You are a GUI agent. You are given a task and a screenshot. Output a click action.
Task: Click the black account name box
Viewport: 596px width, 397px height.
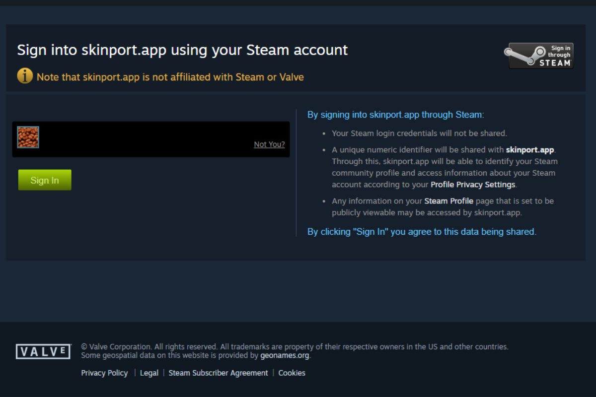(149, 139)
